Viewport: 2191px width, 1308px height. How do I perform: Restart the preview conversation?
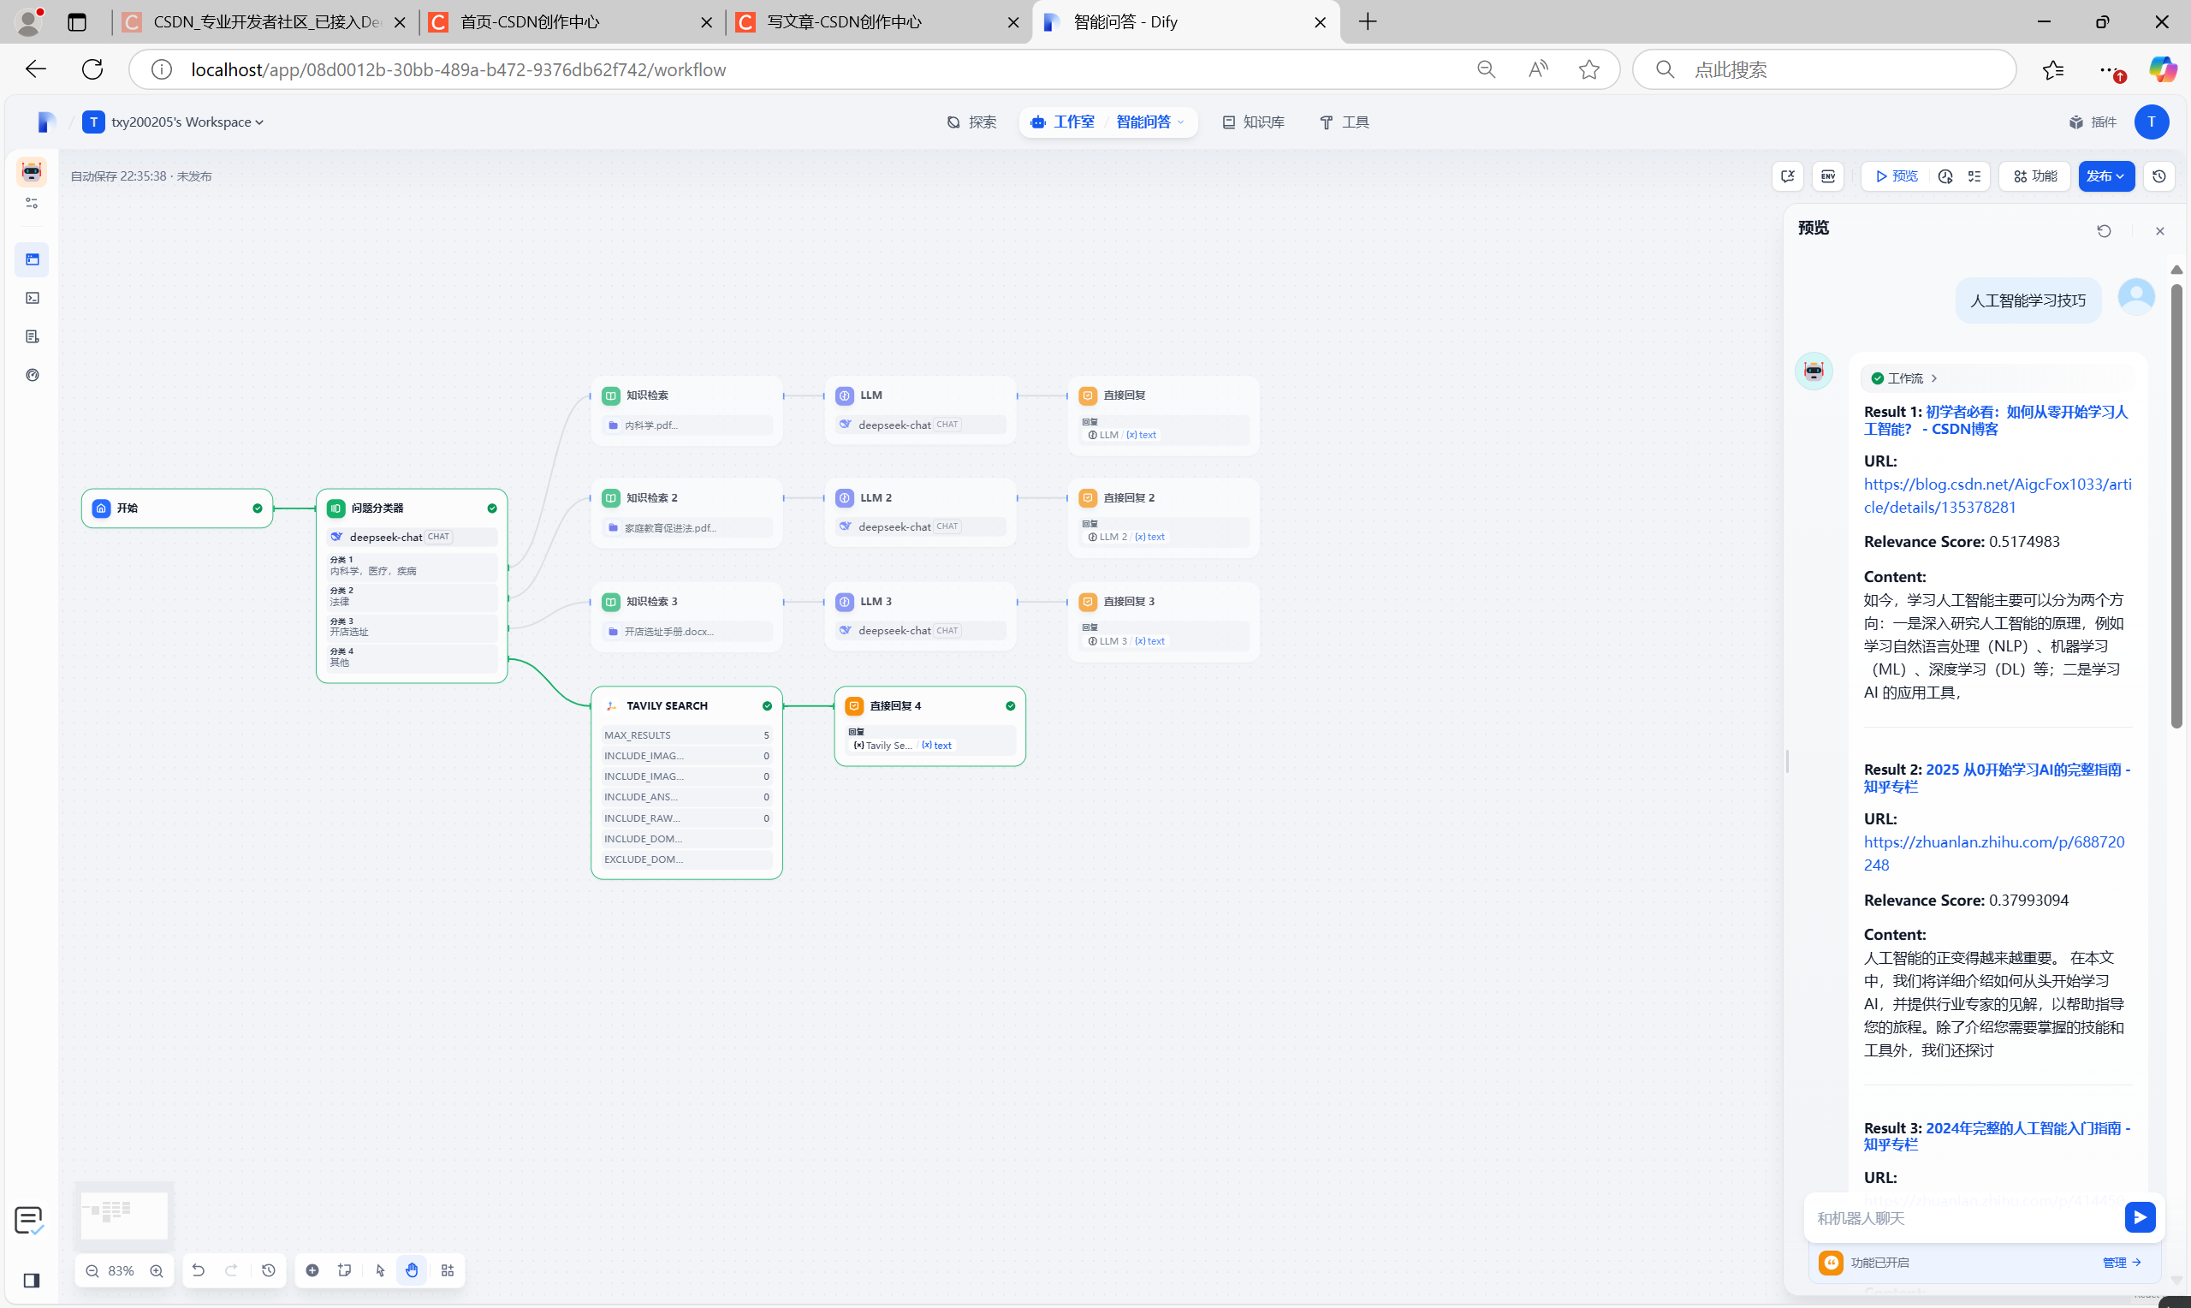coord(2104,231)
